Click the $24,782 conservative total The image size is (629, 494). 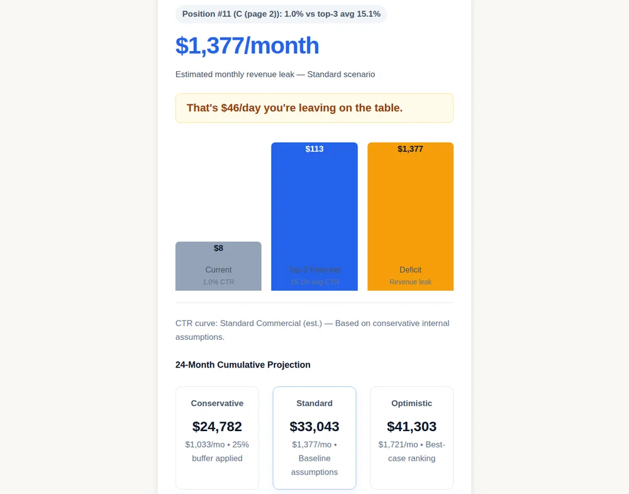pos(217,426)
